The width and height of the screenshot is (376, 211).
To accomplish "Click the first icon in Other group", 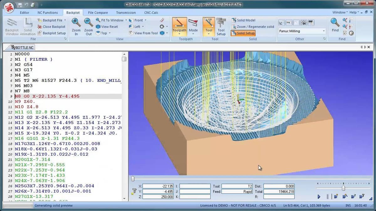I will (x=281, y=23).
